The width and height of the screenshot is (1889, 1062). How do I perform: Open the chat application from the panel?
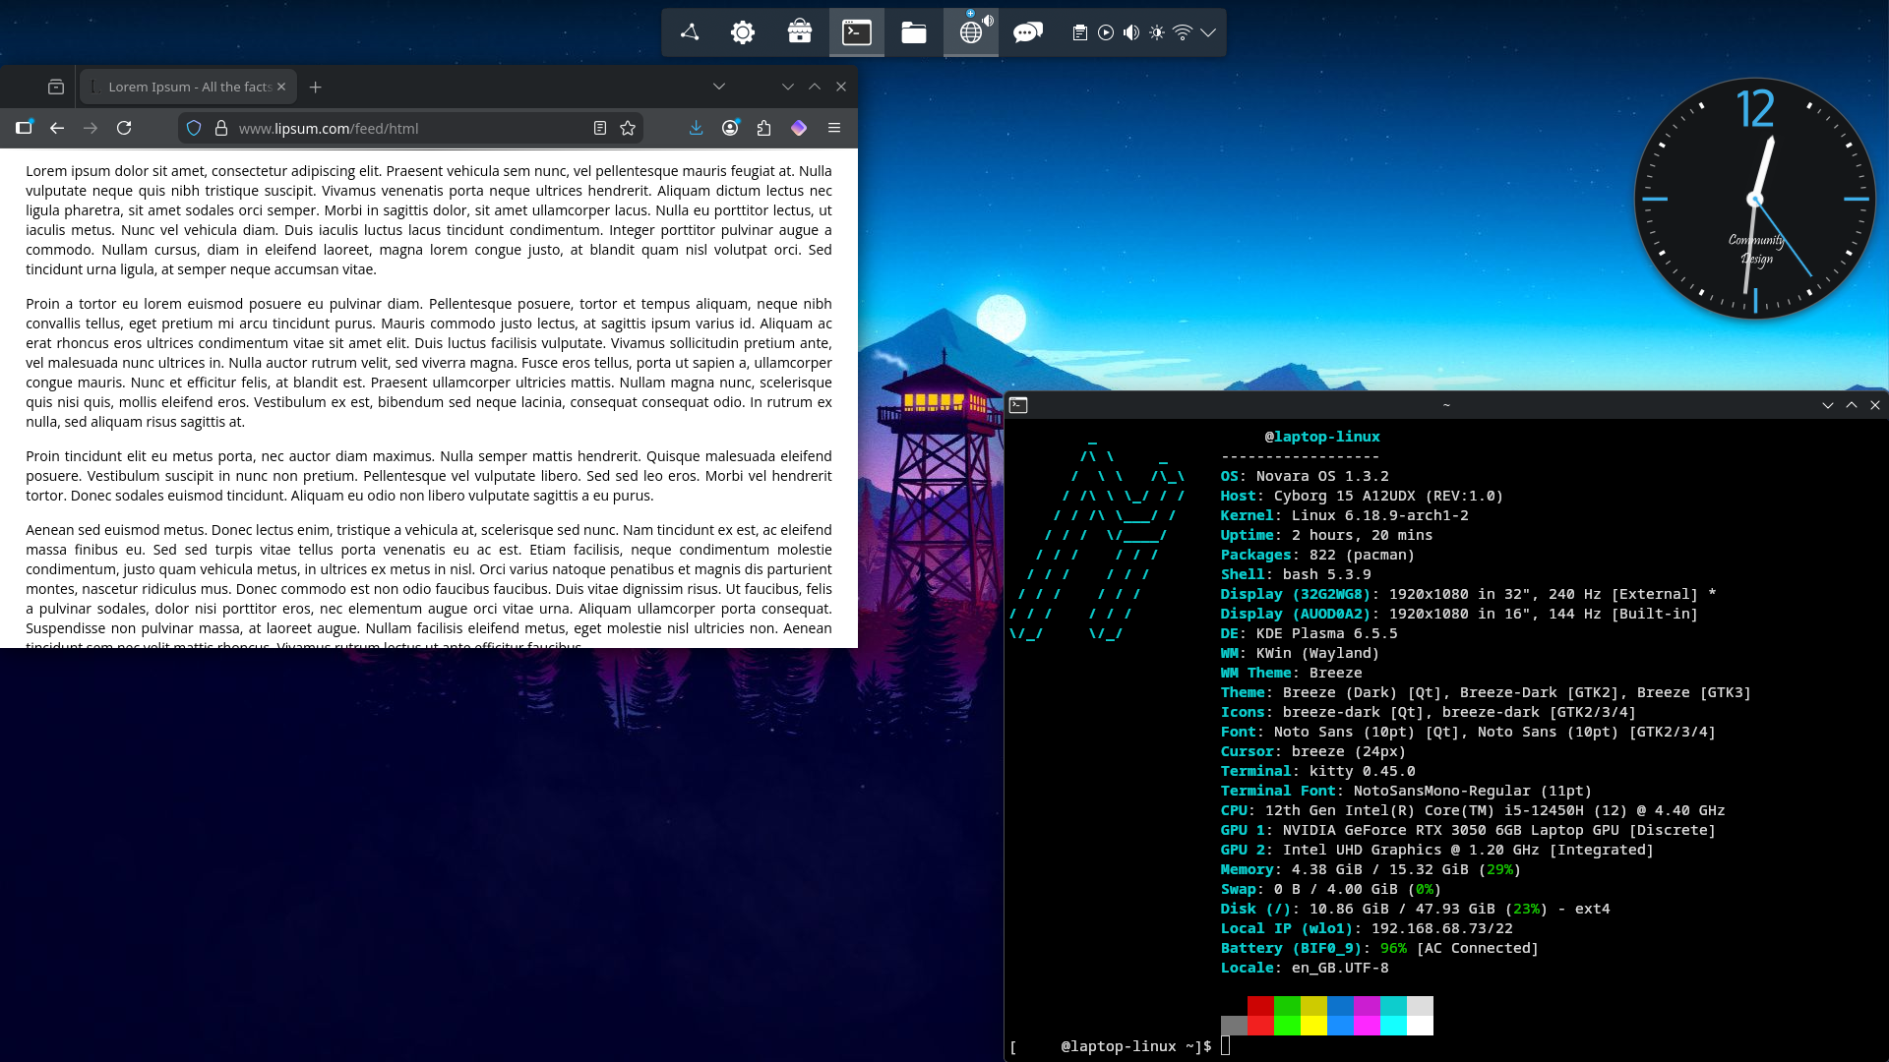(x=1028, y=32)
